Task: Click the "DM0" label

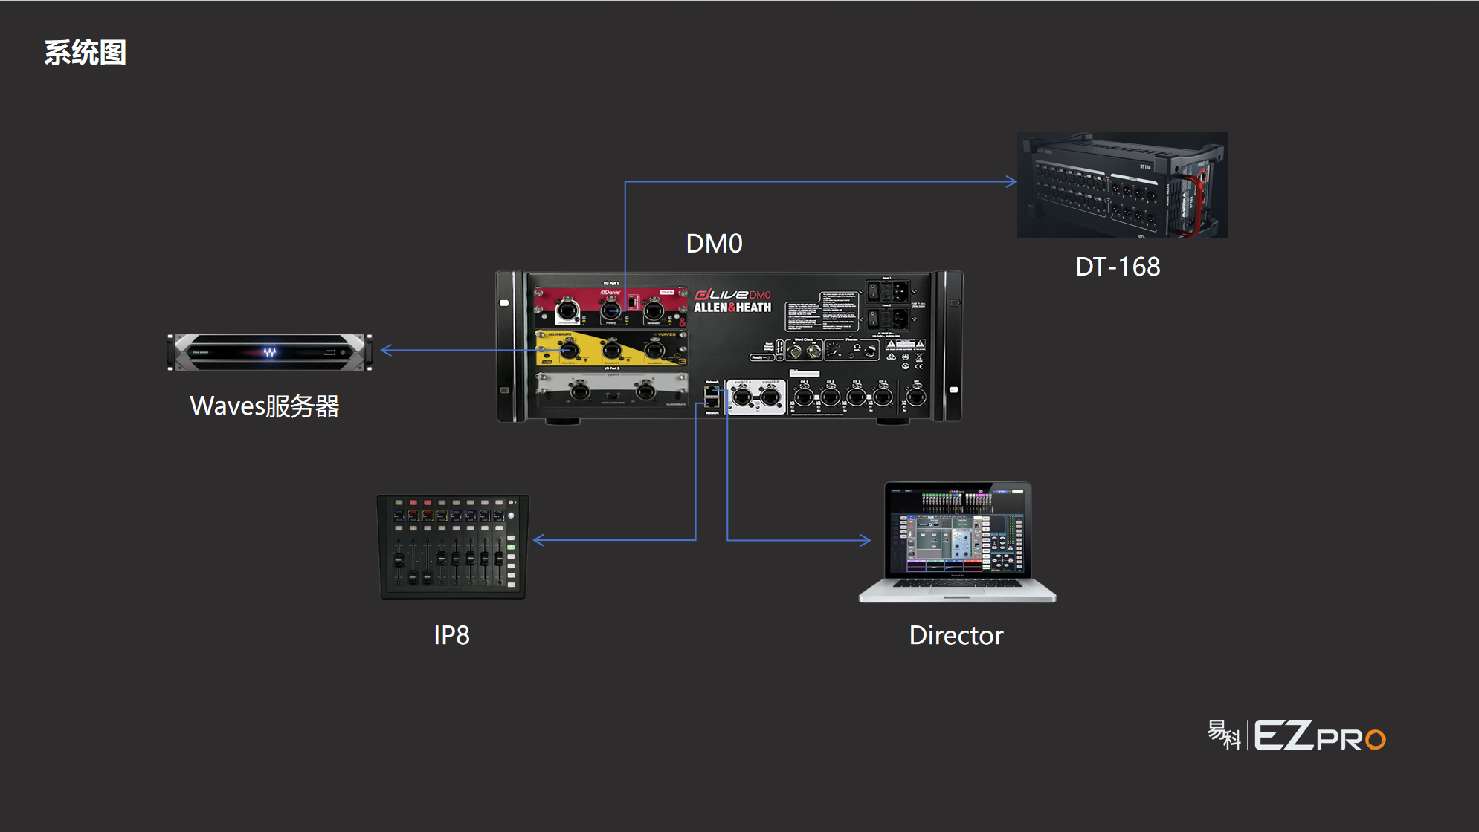Action: click(714, 244)
